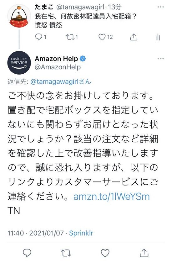The image size is (172, 262).
Task: Open amzn.to/1lWeYSm link
Action: tap(112, 197)
